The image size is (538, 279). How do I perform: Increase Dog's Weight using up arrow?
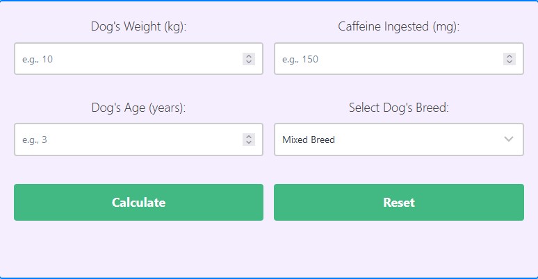click(249, 56)
